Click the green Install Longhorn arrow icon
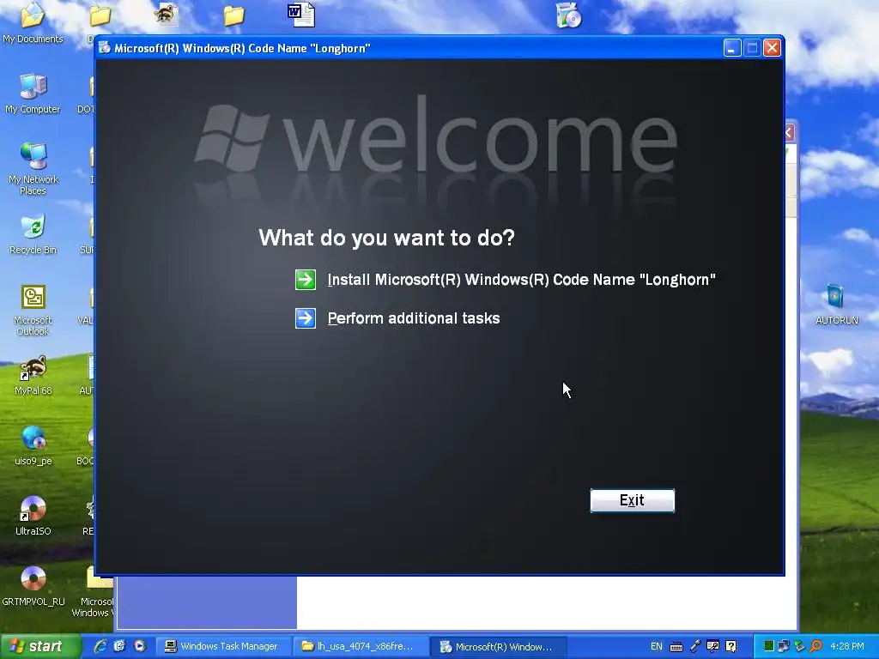Screen dimensions: 879x659 306,279
